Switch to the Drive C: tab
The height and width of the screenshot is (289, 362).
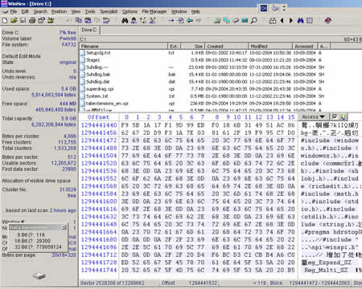89,30
